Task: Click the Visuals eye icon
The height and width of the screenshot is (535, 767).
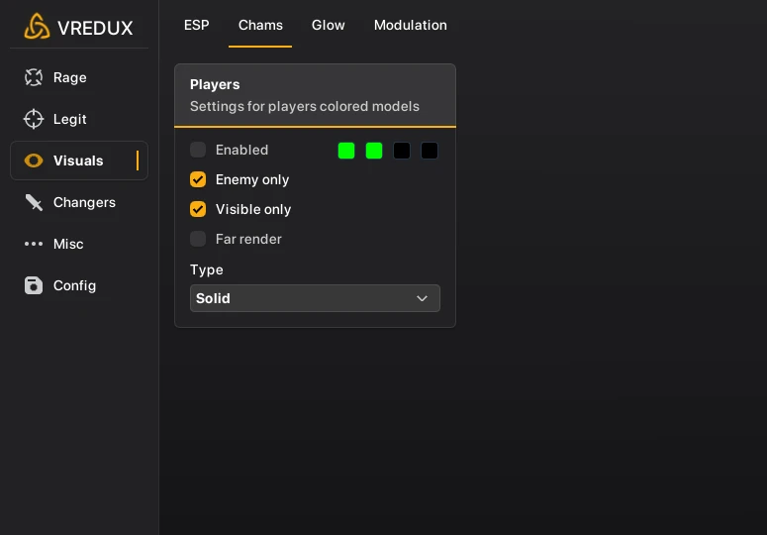Action: tap(34, 160)
